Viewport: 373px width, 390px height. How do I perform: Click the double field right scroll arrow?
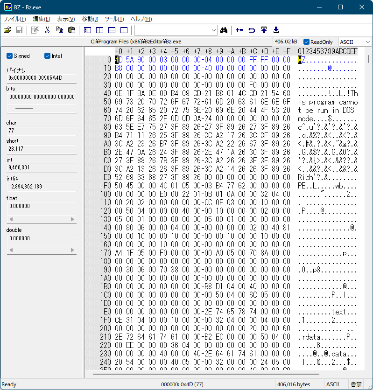pos(72,250)
